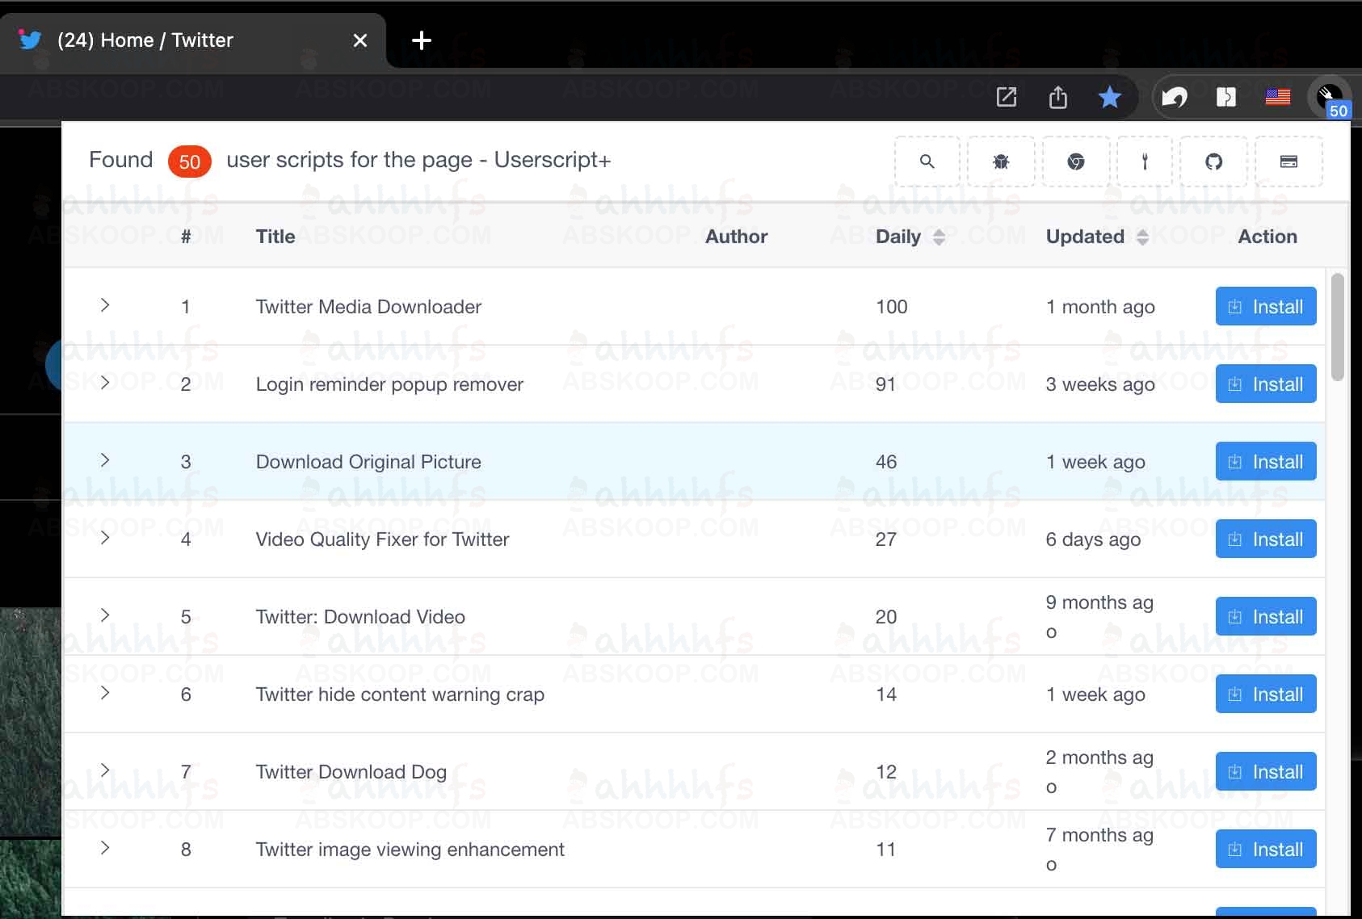Expand details for Twitter Download Dog
1362x919 pixels.
pyautogui.click(x=104, y=770)
